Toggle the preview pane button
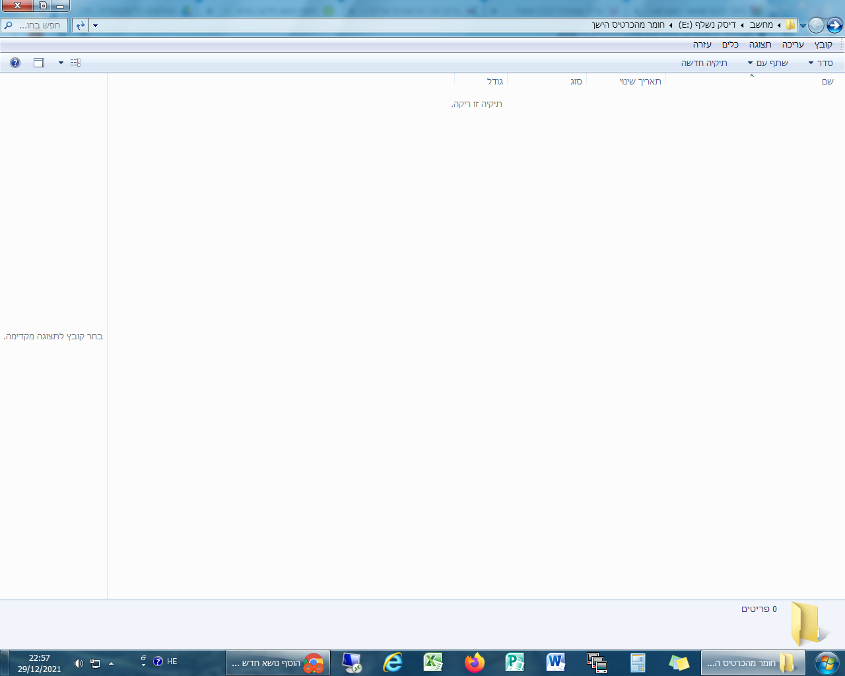 coord(39,63)
